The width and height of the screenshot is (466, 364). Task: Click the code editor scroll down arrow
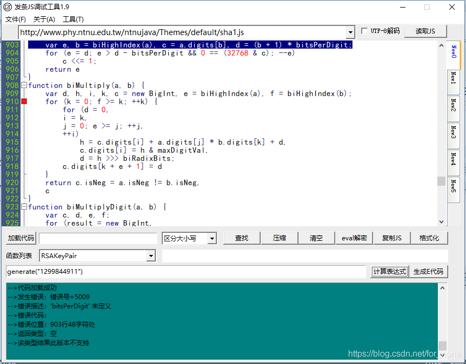click(441, 222)
